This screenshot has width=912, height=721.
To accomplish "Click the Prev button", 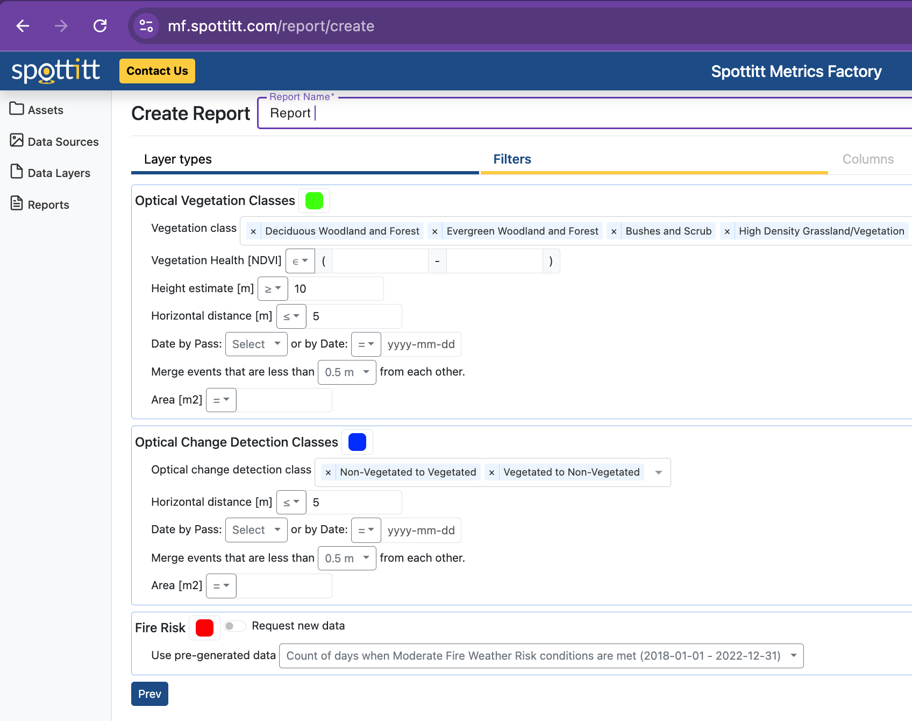I will 149,694.
